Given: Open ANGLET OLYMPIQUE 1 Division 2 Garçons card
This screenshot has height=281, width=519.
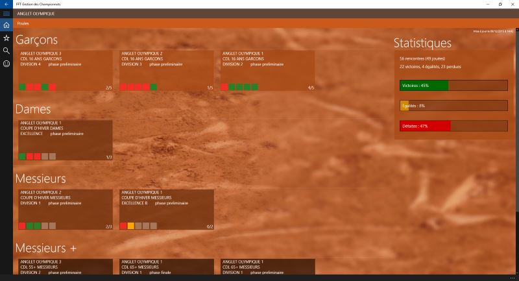Looking at the screenshot, I should [267, 71].
